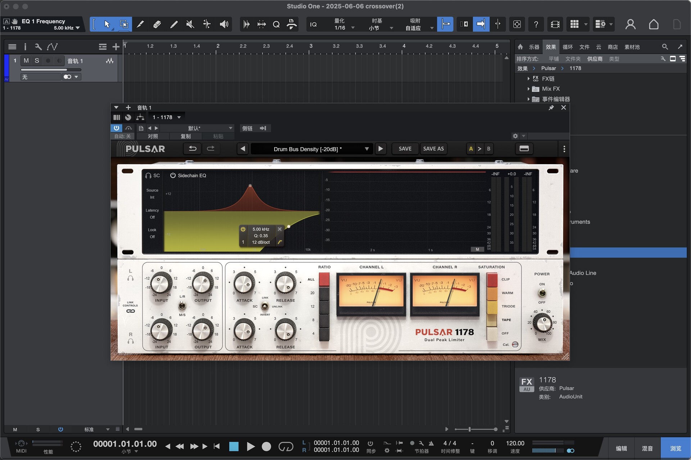Click the Record button
The image size is (691, 460).
pos(266,447)
